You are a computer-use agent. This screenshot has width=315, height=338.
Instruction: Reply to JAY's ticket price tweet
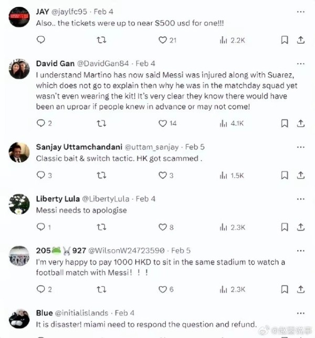pyautogui.click(x=41, y=40)
